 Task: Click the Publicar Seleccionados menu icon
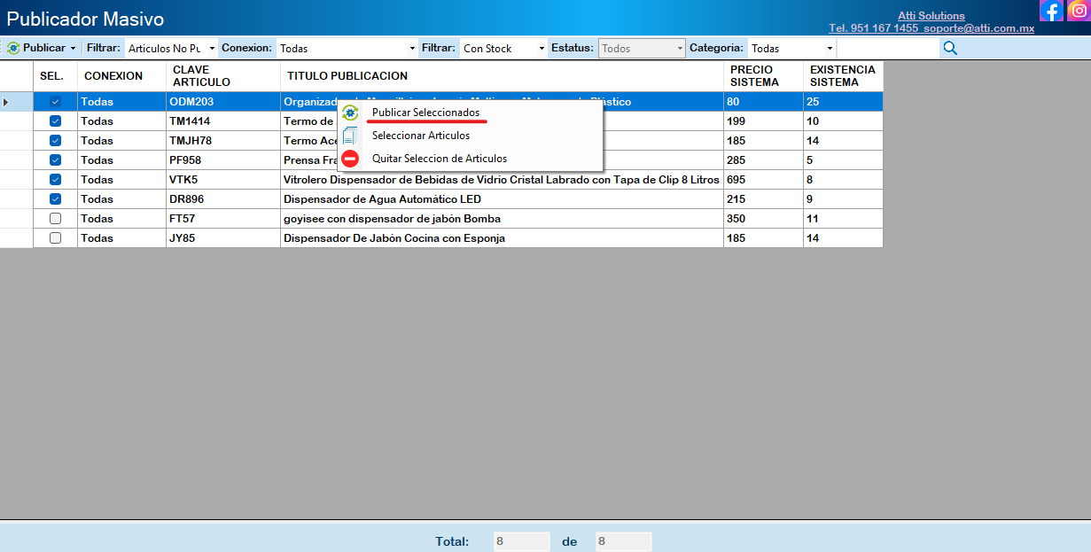(x=351, y=113)
